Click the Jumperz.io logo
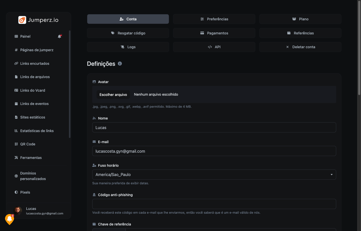361x231 pixels. coord(38,20)
